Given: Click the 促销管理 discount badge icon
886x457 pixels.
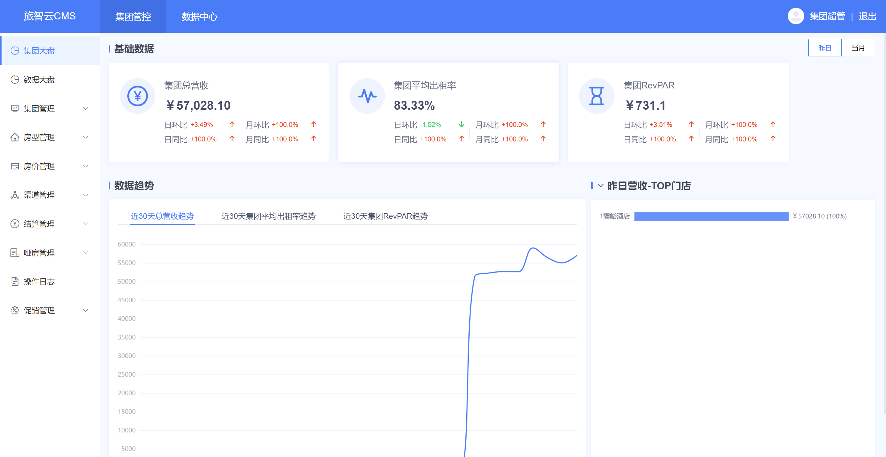Looking at the screenshot, I should (15, 310).
